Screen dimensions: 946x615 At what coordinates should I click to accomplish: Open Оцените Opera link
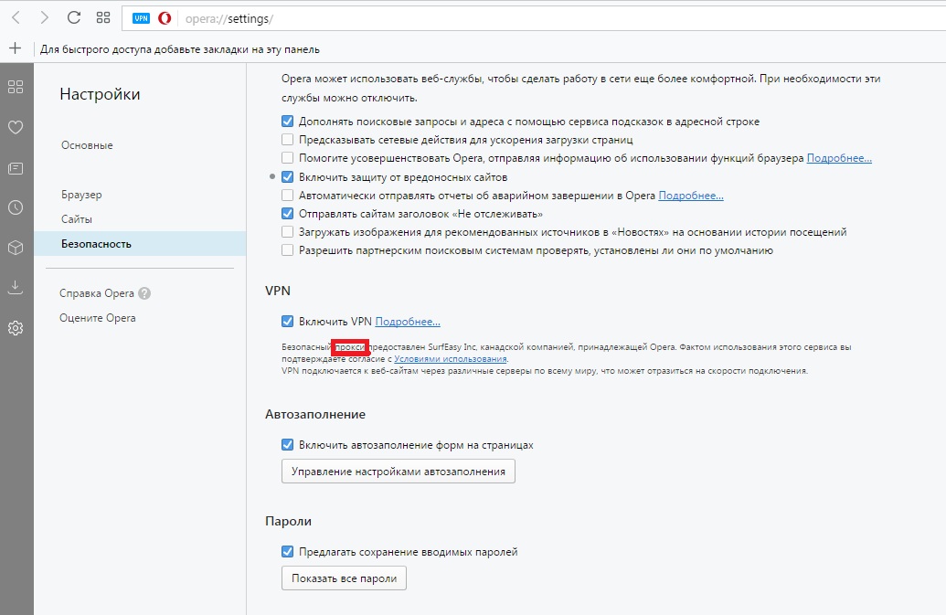pos(97,318)
